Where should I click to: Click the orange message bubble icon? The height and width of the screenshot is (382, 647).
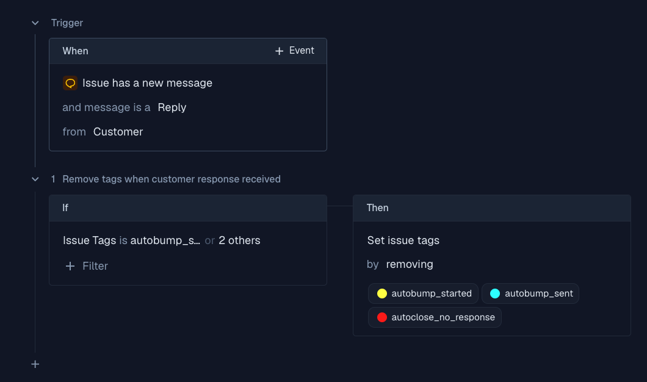[x=70, y=83]
